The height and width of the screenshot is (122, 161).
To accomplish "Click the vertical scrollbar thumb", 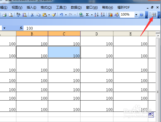I will coord(158,92).
